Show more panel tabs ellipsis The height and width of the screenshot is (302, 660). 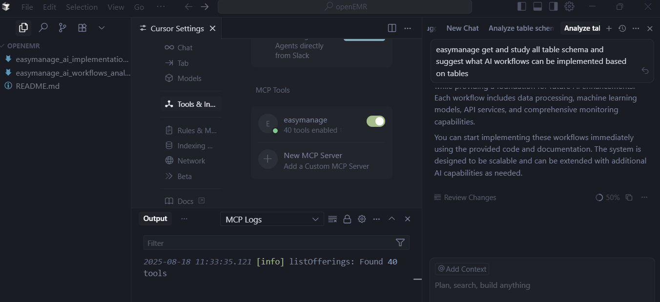pos(184,219)
